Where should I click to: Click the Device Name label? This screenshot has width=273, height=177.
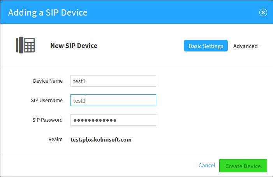click(x=48, y=81)
